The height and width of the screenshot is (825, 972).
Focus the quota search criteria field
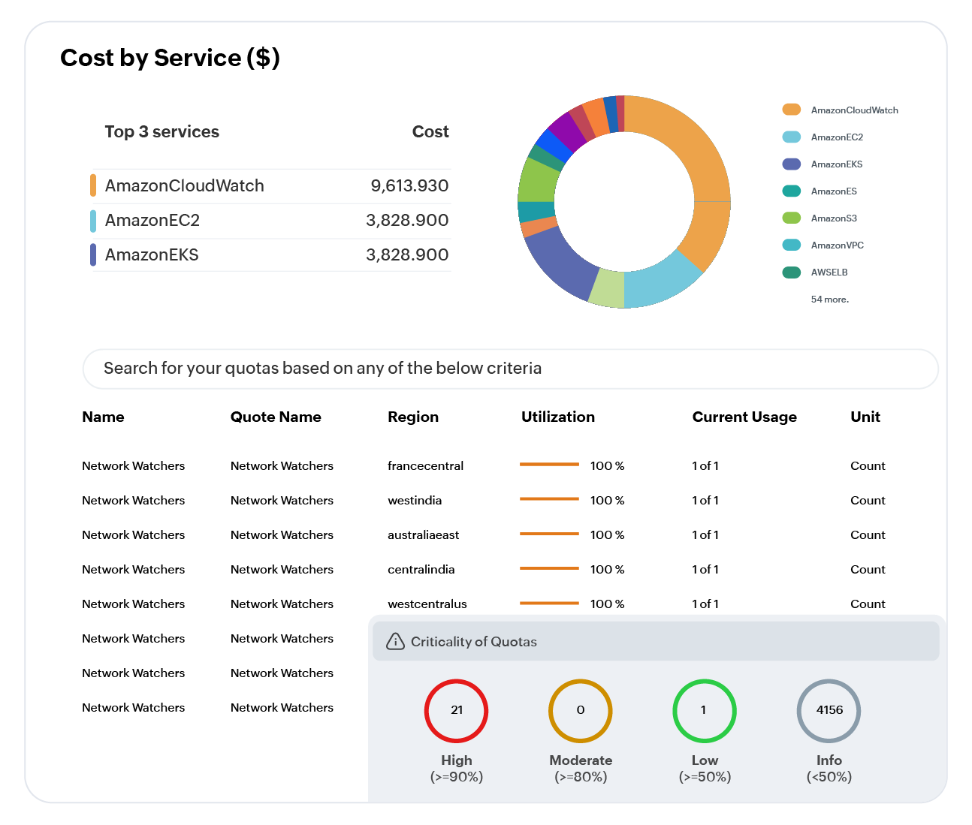[511, 369]
